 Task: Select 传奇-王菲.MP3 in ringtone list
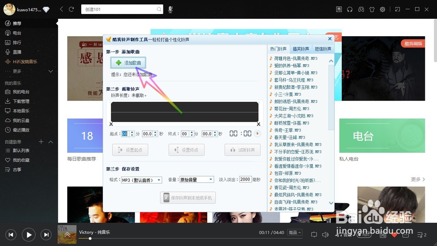coord(288,130)
